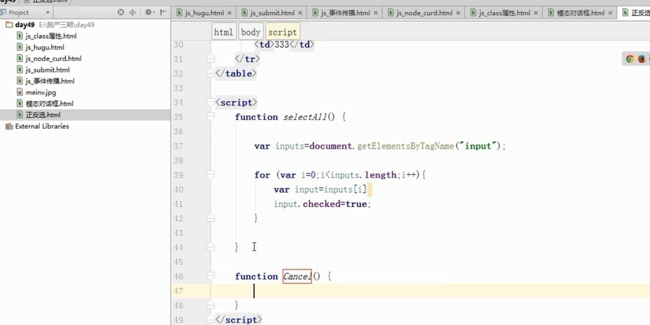
Task: Collapse selectAll function fold on line 35
Action: point(211,117)
